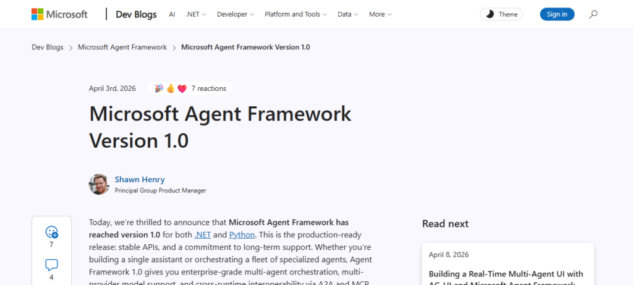
Task: Click sidebar comment count 4
Action: tap(51, 278)
